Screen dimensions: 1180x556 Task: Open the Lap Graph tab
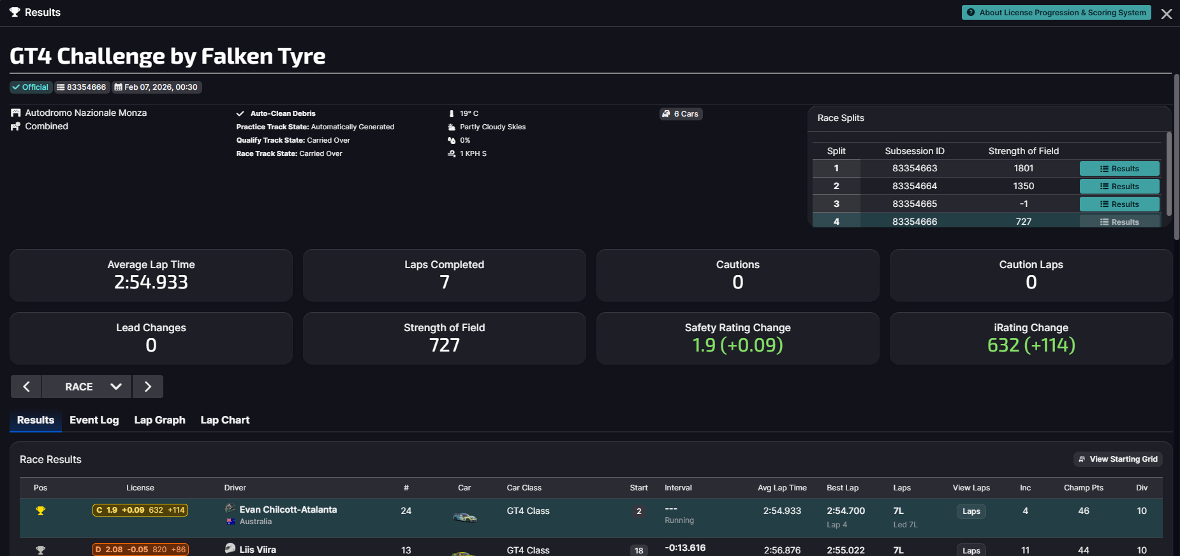(x=159, y=420)
